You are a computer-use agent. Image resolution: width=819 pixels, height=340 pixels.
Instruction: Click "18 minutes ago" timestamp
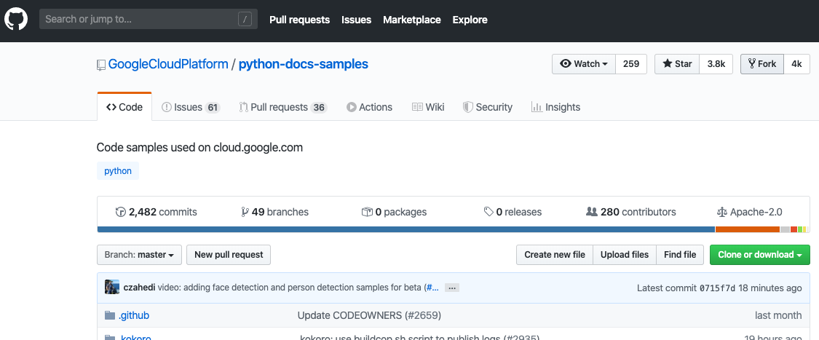tap(770, 288)
